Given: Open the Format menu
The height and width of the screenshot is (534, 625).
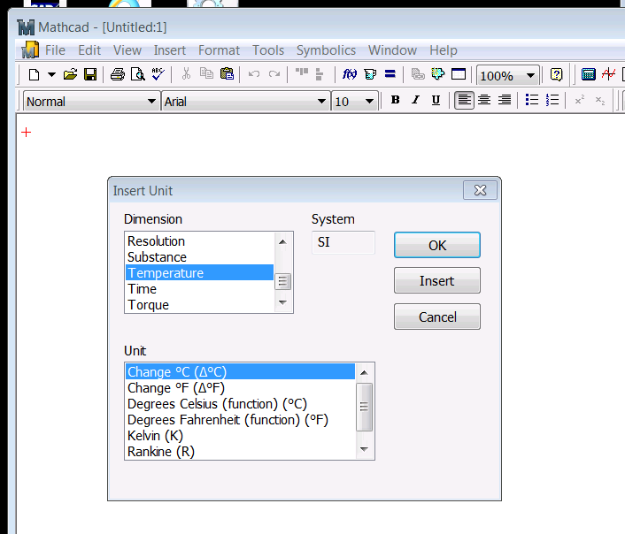Looking at the screenshot, I should point(219,50).
